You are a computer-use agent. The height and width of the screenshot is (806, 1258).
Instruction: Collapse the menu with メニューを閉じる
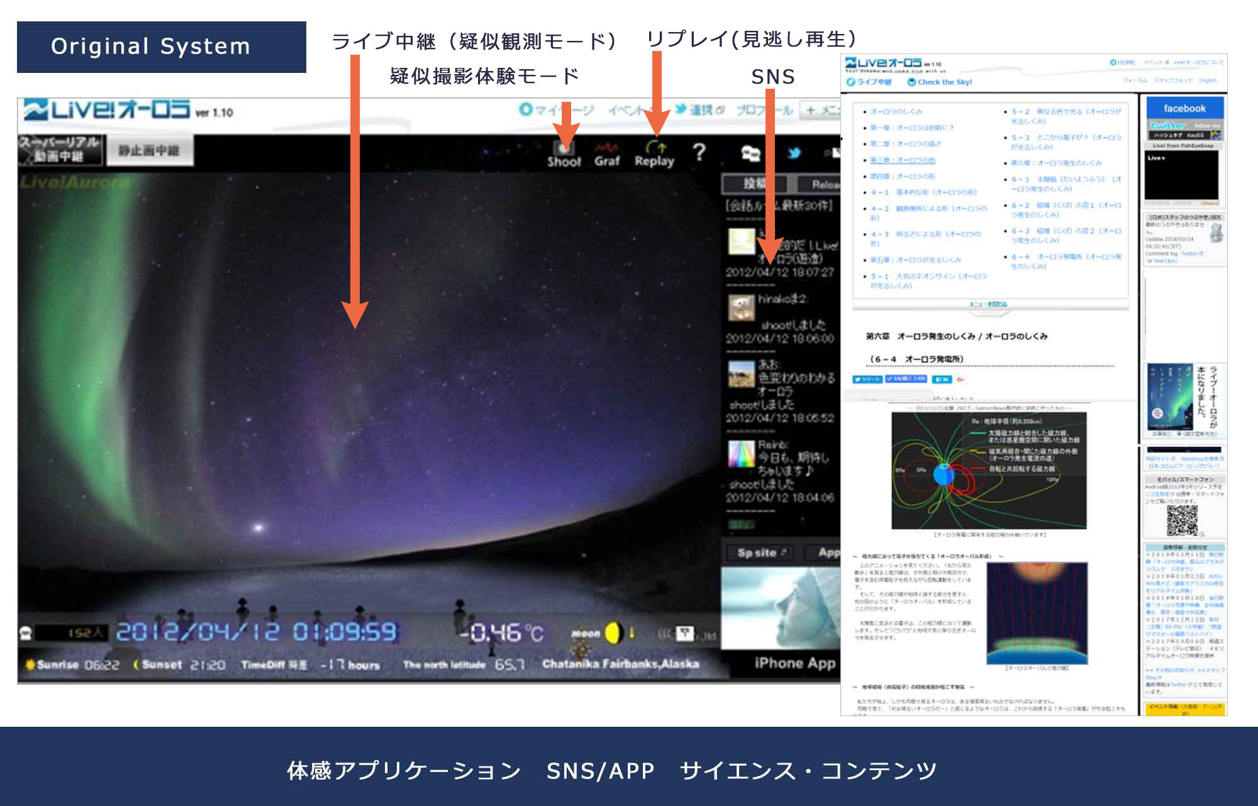988,304
